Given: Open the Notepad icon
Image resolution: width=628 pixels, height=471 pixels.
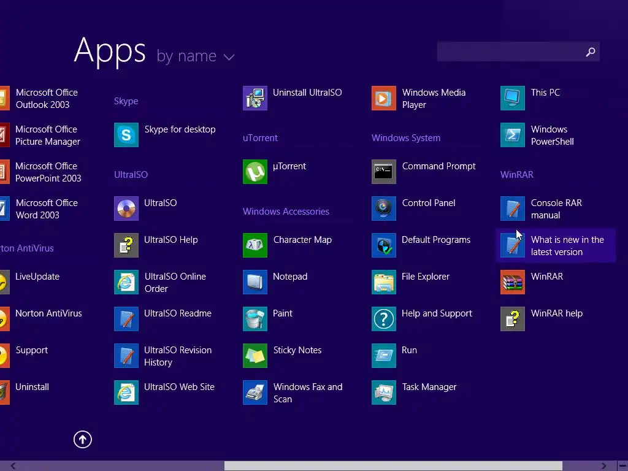Looking at the screenshot, I should coord(255,282).
